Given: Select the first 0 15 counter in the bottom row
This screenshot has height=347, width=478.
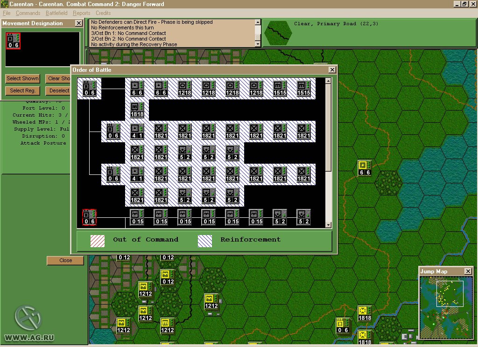Looking at the screenshot, I should (x=137, y=217).
